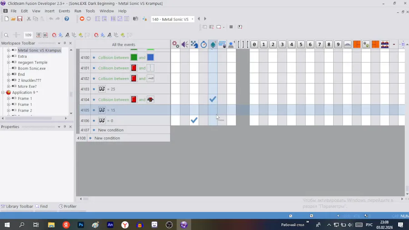
Task: Expand the Metal Sonic VS Krampus tree node
Action: click(9, 50)
